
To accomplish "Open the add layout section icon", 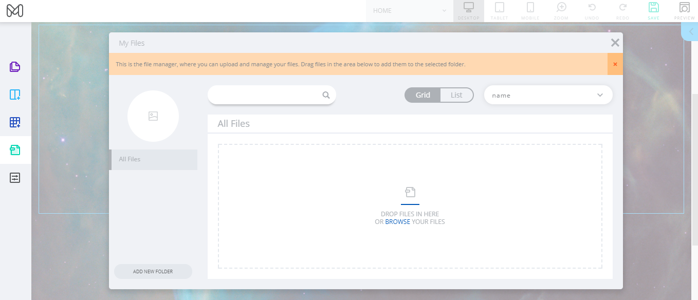I will [15, 95].
